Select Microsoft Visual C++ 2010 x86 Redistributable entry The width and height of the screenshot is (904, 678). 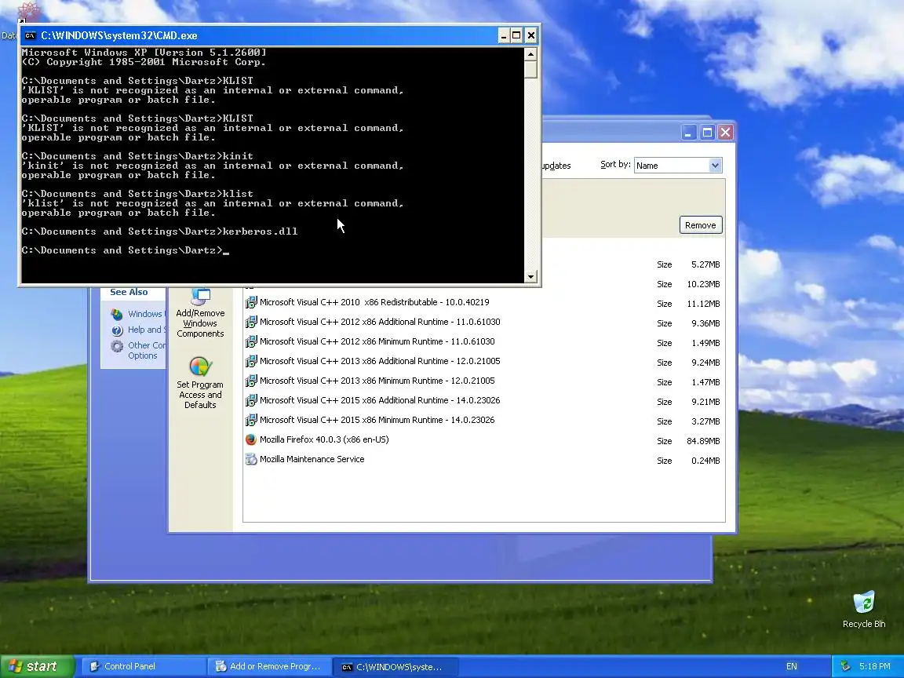point(483,303)
